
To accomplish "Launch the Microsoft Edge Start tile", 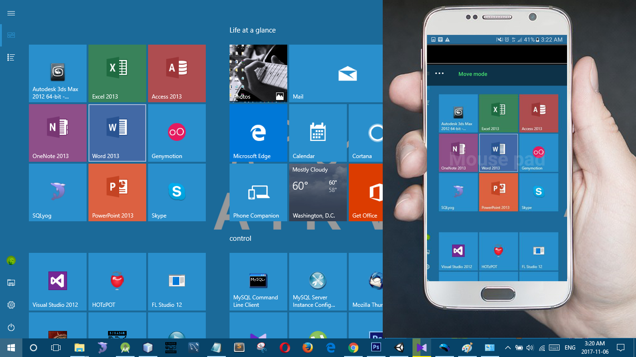I will (258, 133).
